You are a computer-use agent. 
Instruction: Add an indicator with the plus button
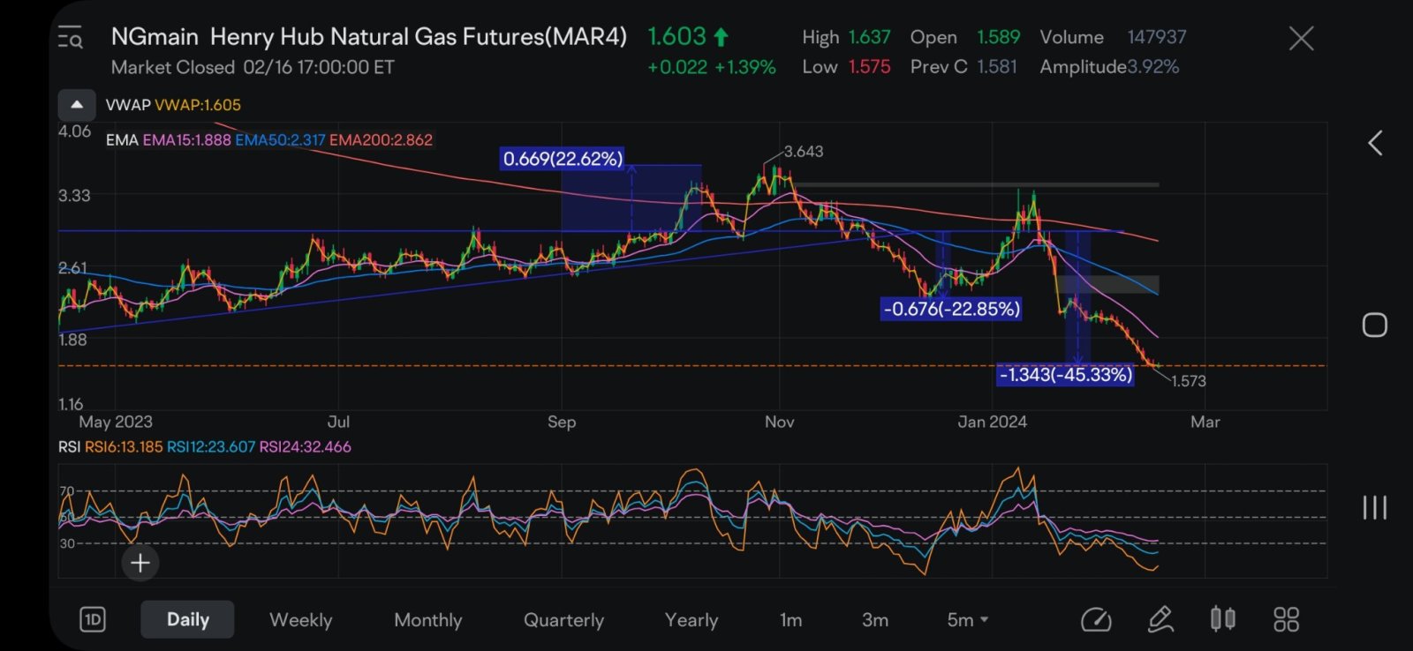[140, 563]
